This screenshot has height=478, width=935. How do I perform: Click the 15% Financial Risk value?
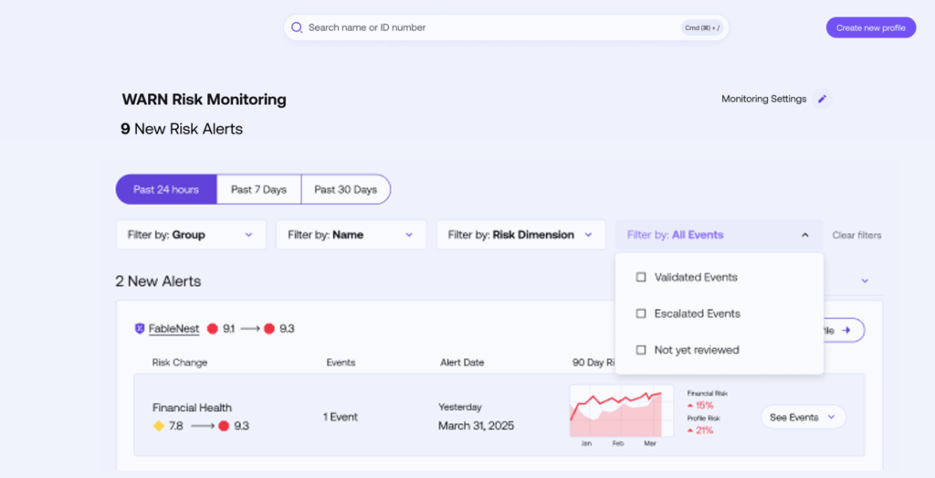704,405
